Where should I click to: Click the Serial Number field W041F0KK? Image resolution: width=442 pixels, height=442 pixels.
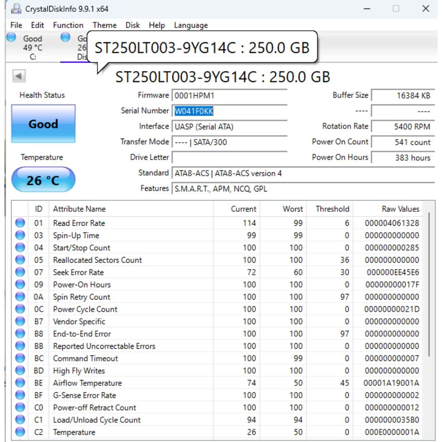[229, 111]
